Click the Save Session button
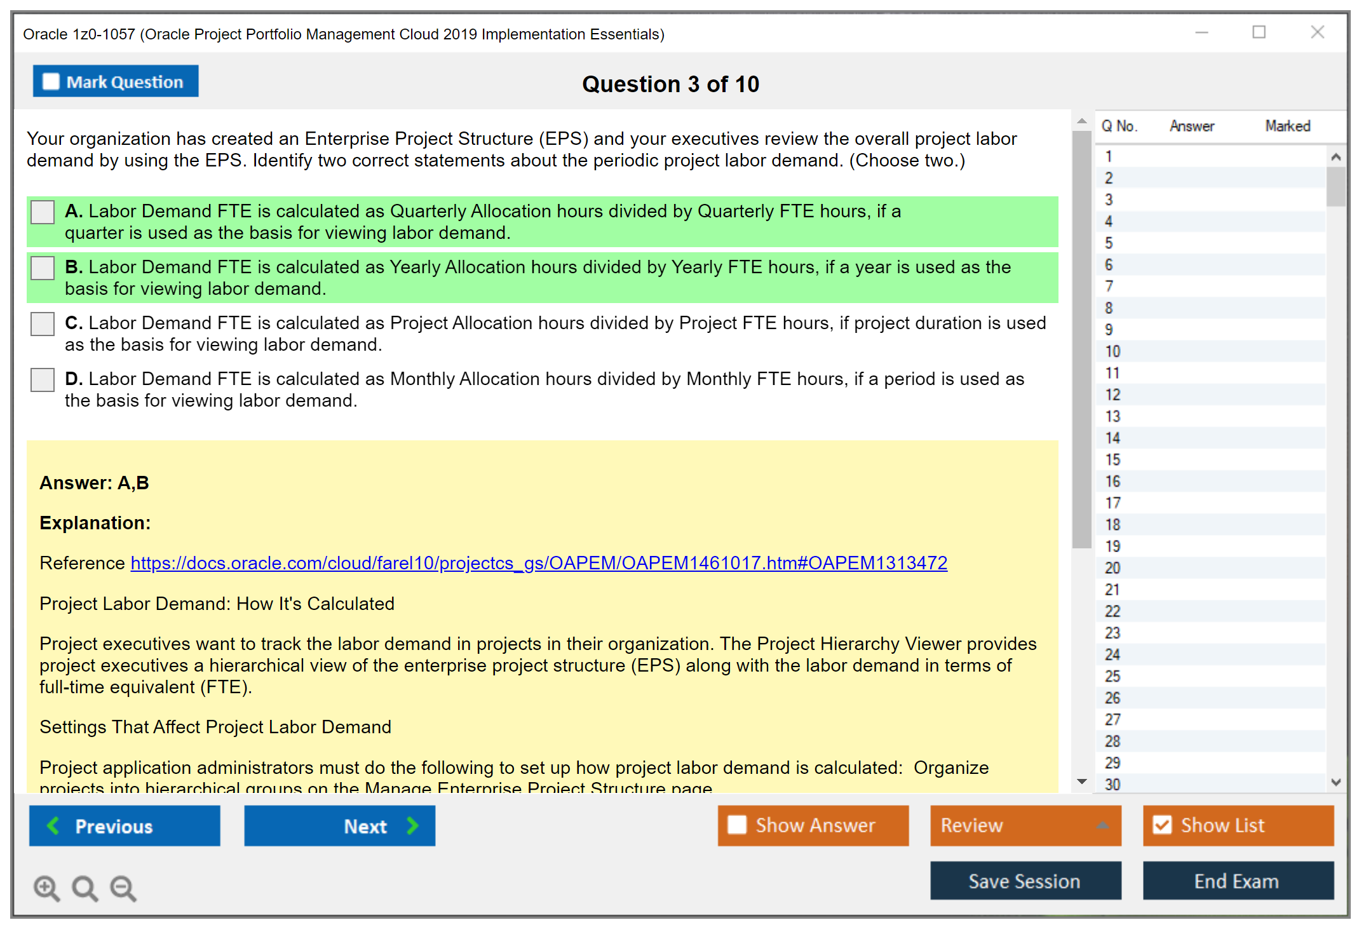This screenshot has width=1366, height=934. pyautogui.click(x=1025, y=881)
